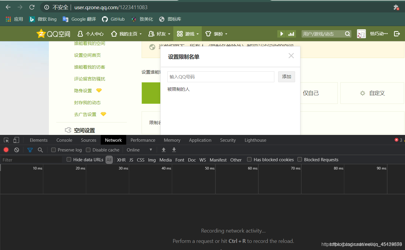Click the user avatar thumbnail

tap(361, 34)
